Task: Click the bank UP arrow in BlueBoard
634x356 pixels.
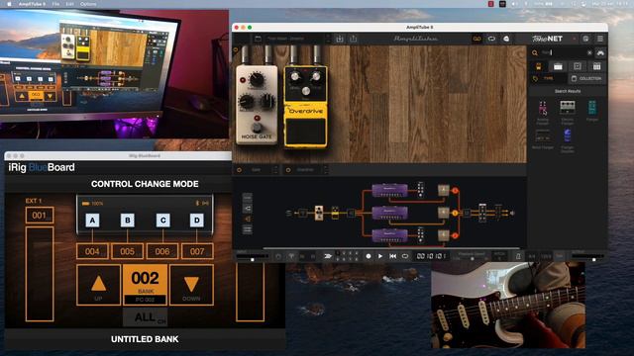Action: (98, 285)
